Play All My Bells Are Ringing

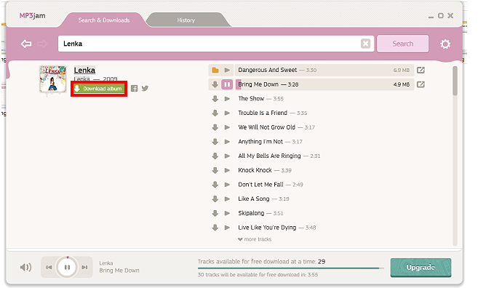[x=227, y=156]
